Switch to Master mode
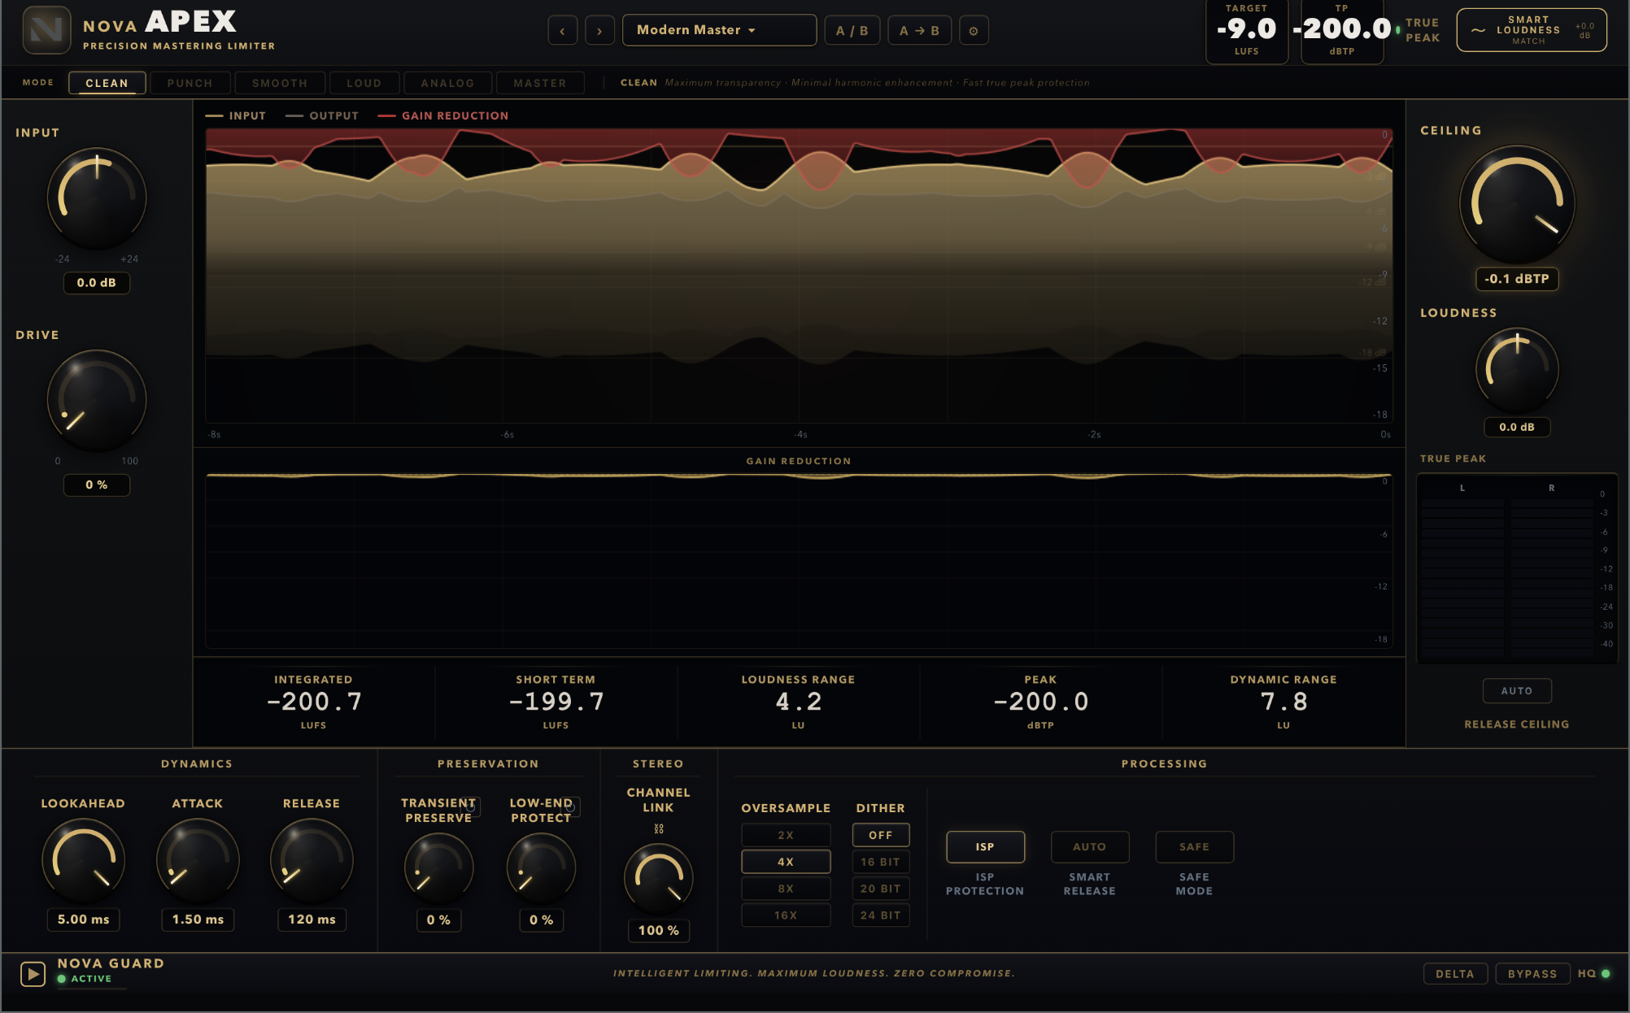This screenshot has width=1630, height=1013. pyautogui.click(x=539, y=83)
